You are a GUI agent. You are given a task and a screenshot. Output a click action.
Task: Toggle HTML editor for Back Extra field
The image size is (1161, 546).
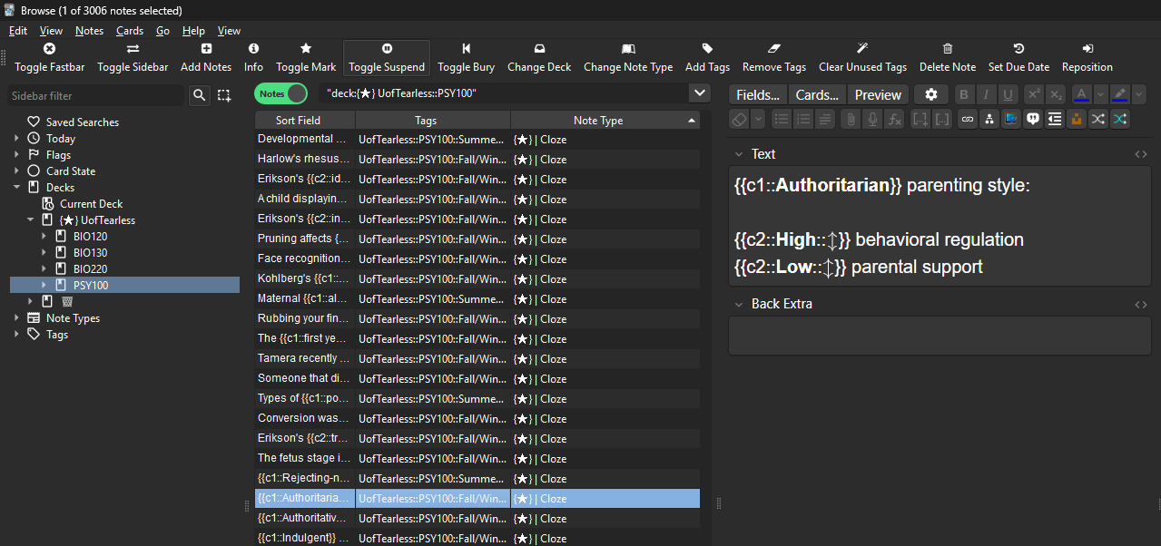[x=1141, y=304]
